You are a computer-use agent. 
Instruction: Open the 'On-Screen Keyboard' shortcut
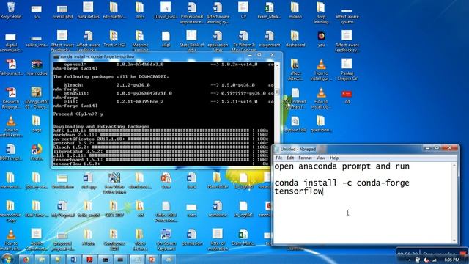point(166,240)
